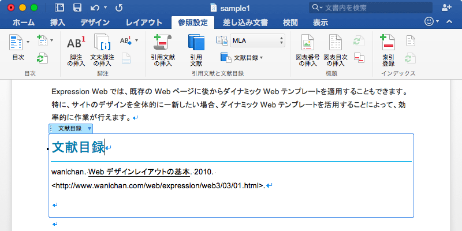
Task: Mark an index entry with 索引登録
Action: (x=388, y=50)
